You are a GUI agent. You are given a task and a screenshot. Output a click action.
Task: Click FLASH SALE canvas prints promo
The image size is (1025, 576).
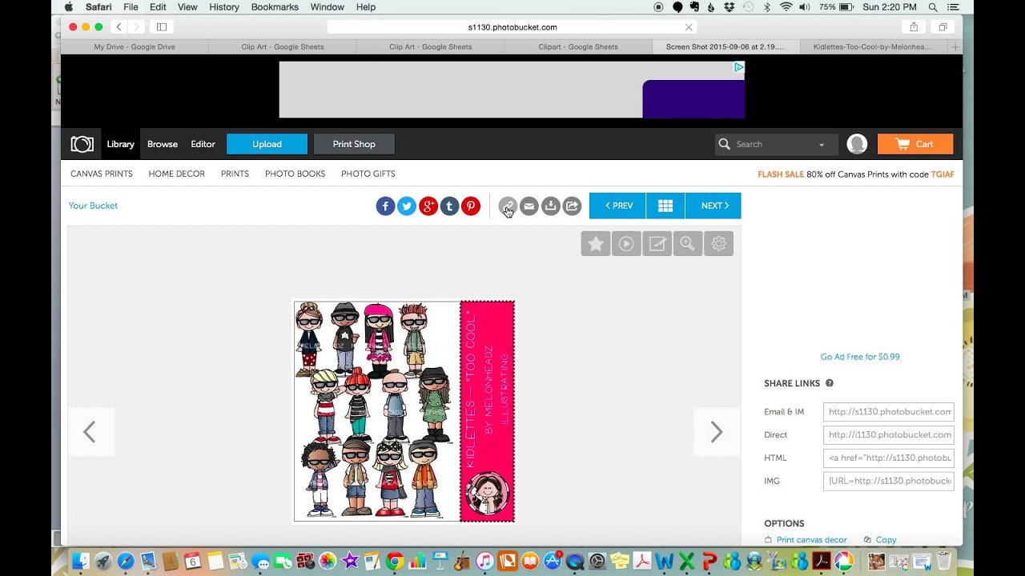856,174
